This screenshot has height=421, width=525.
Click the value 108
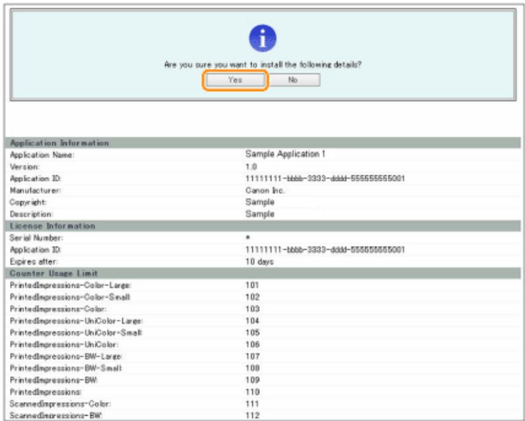(x=252, y=369)
